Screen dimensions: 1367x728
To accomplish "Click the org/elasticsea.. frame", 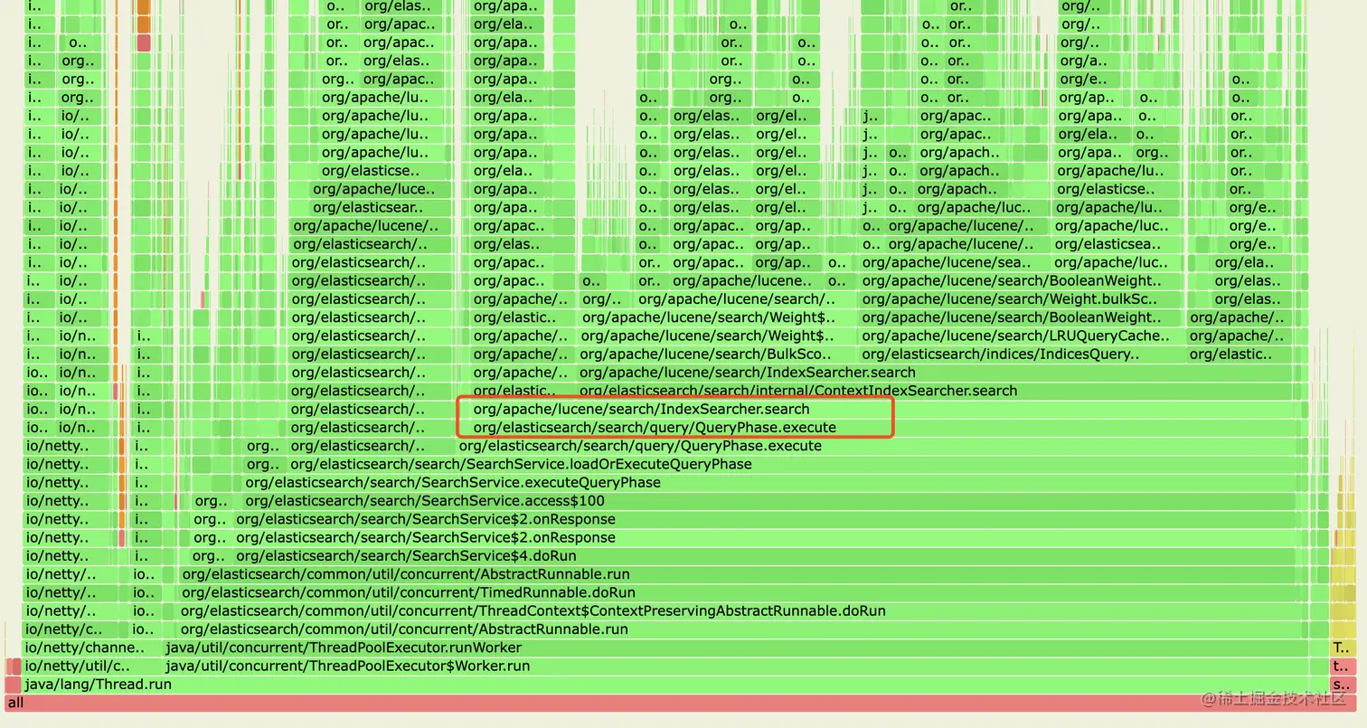I will coord(1117,244).
